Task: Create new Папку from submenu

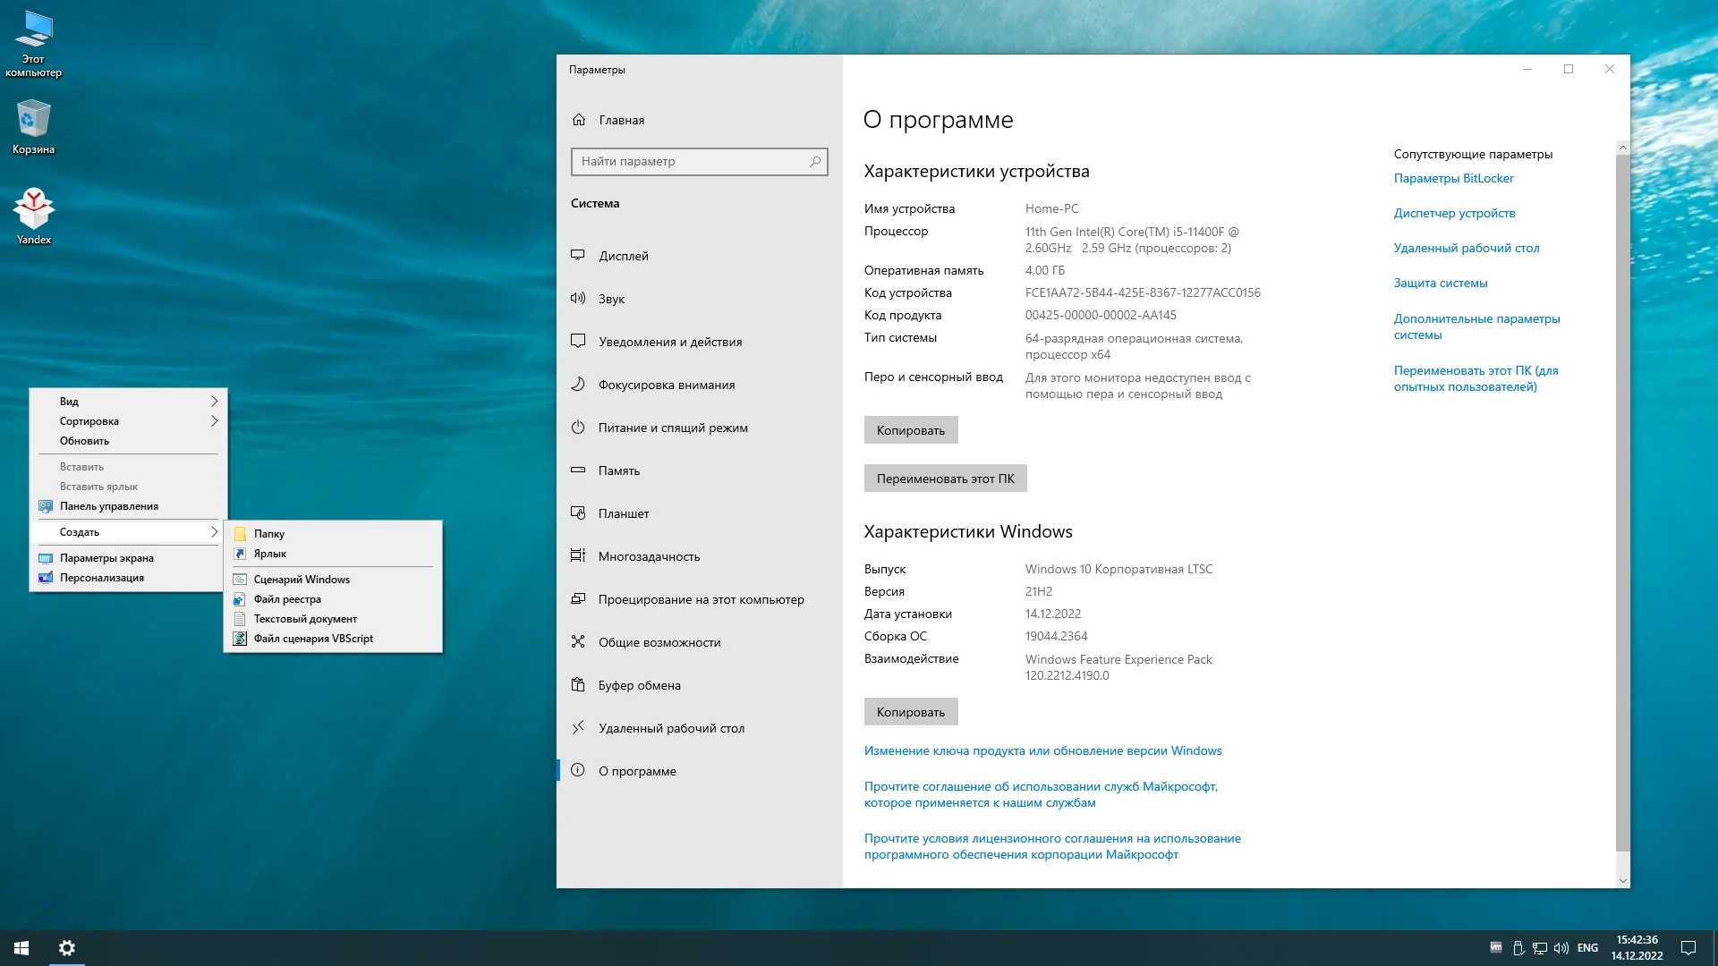Action: 268,534
